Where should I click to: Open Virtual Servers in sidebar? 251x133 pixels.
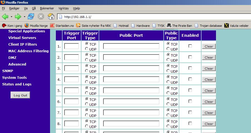point(22,38)
